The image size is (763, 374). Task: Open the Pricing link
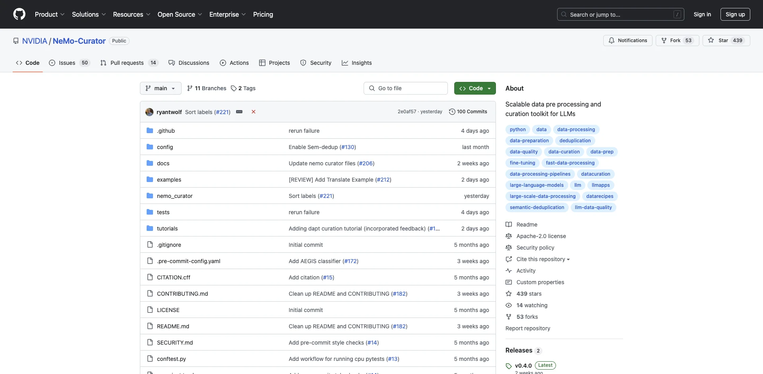click(x=263, y=14)
